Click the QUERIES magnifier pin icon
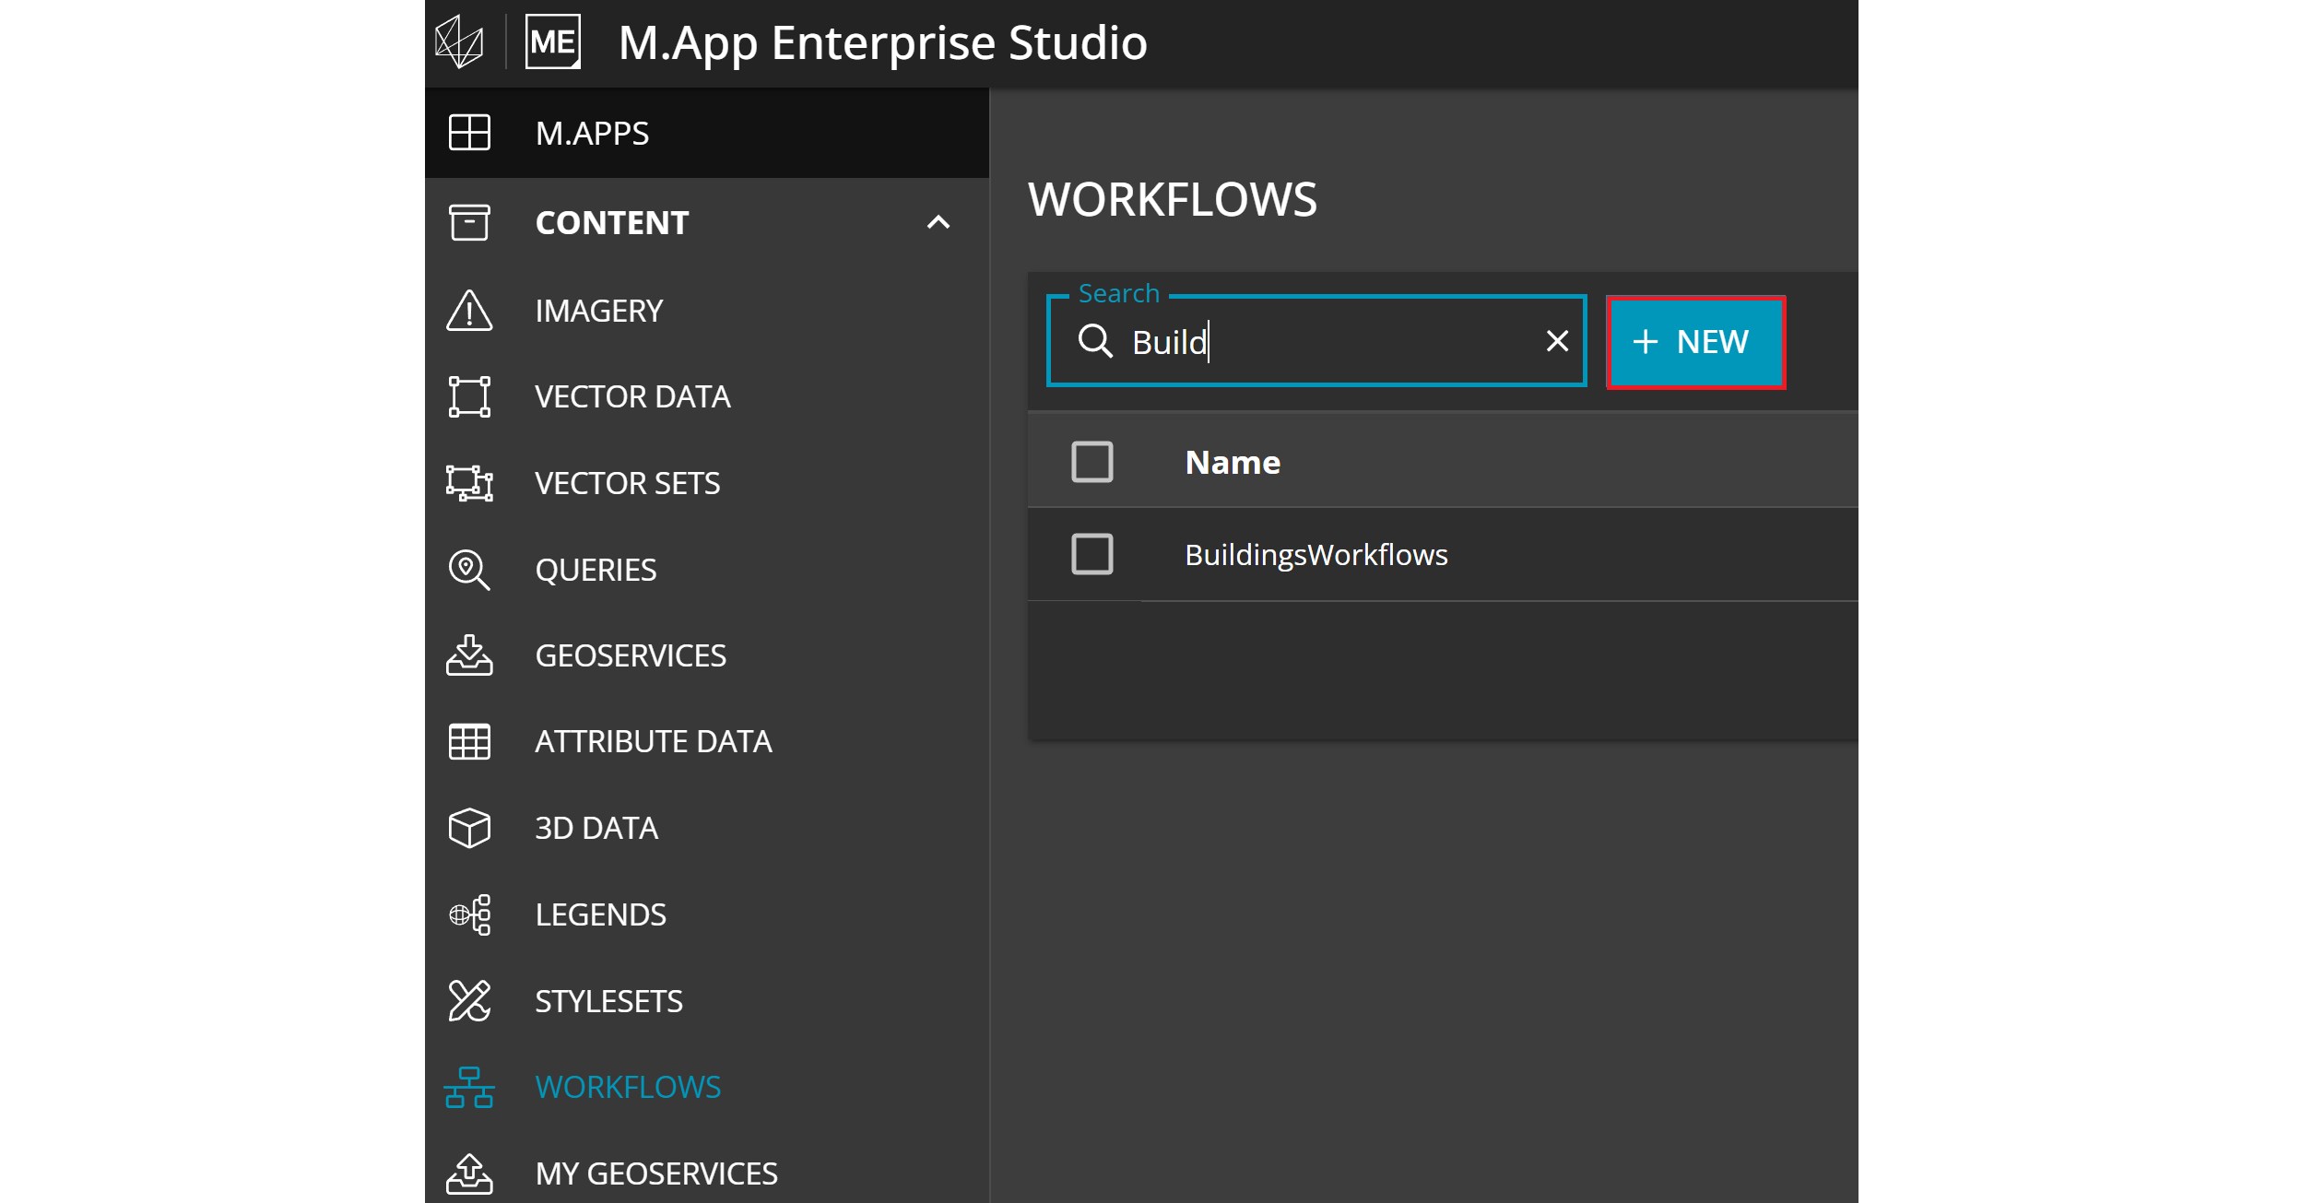This screenshot has width=2301, height=1203. [x=469, y=570]
